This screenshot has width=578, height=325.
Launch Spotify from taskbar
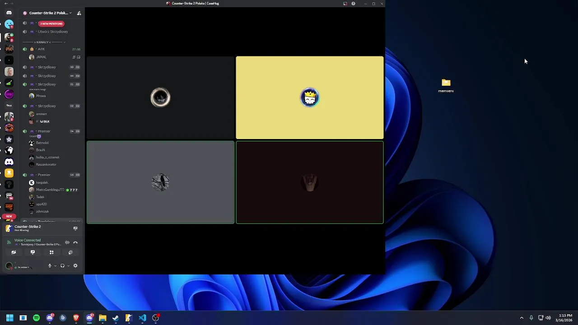pyautogui.click(x=36, y=318)
